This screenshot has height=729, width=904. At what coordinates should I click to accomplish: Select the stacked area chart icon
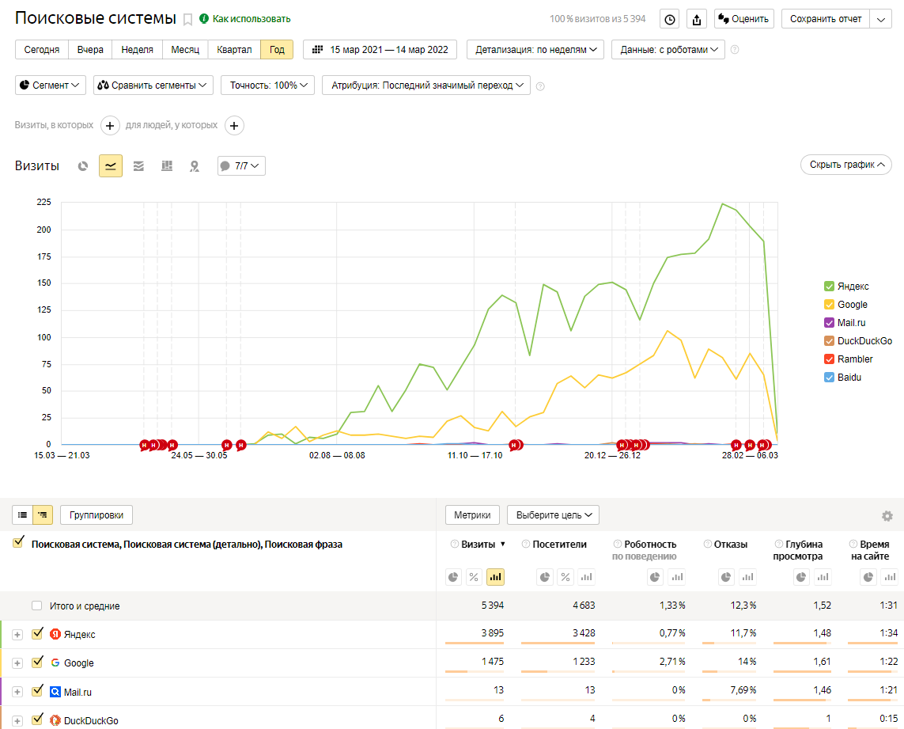138,166
